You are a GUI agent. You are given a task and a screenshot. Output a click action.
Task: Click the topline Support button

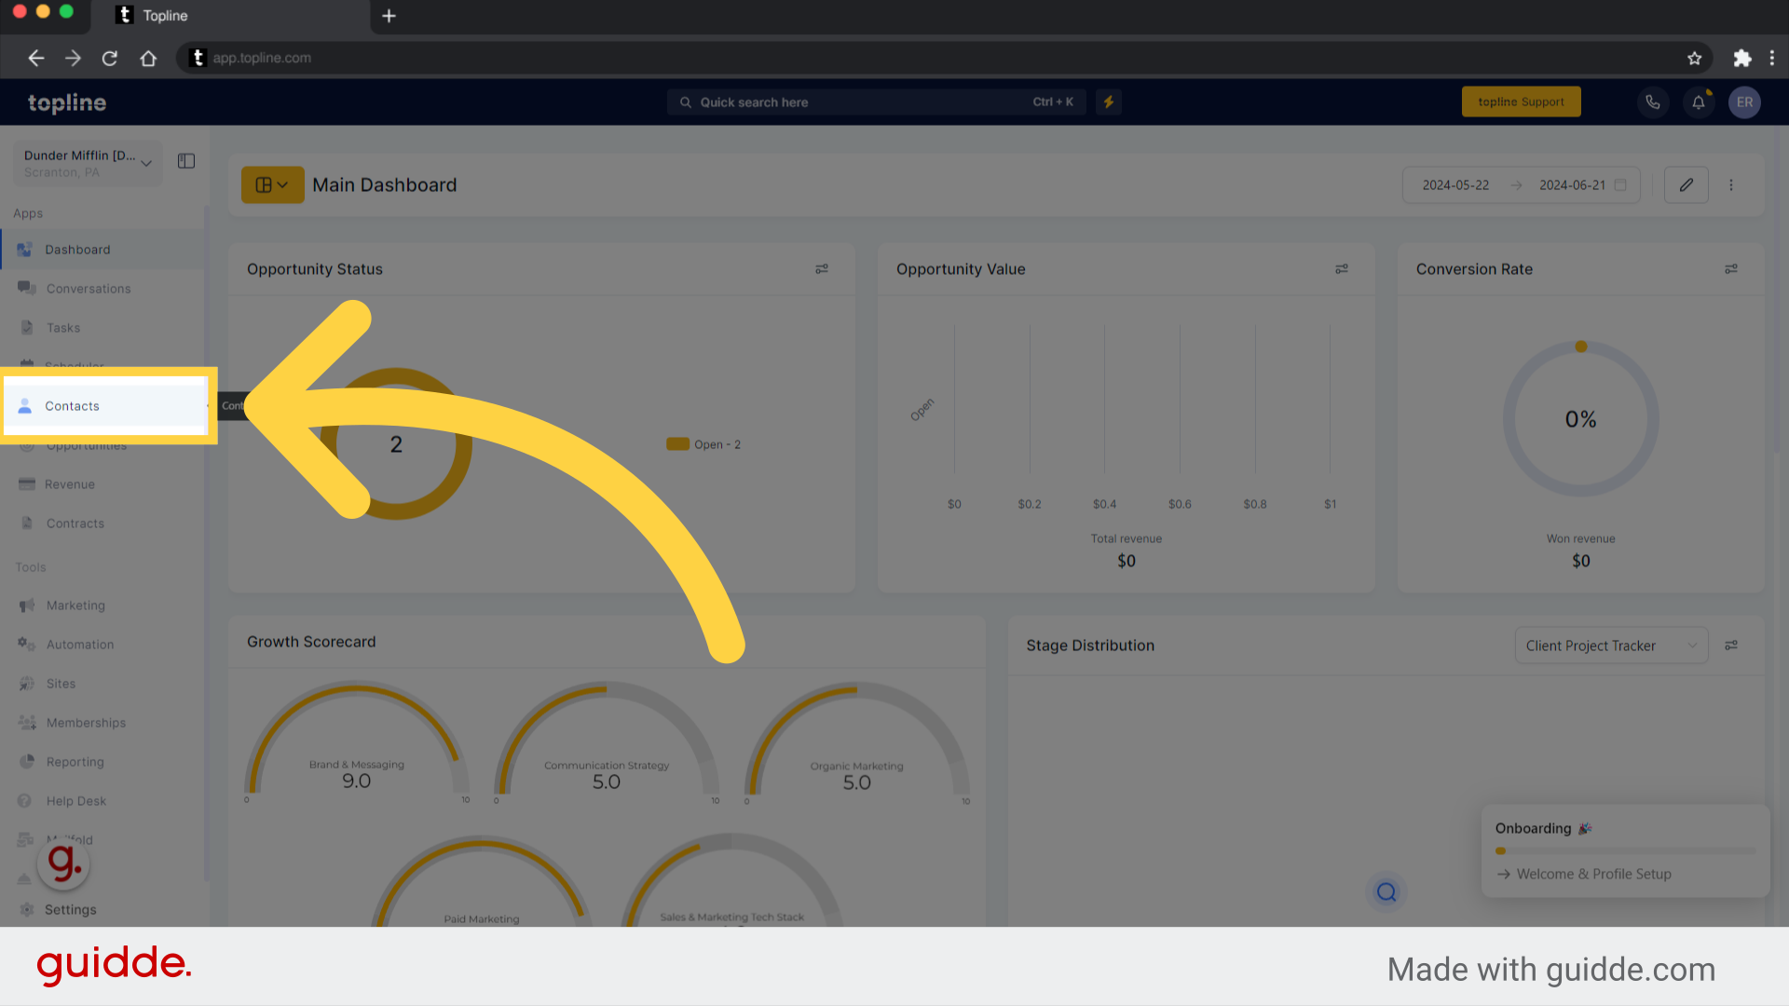pos(1523,101)
